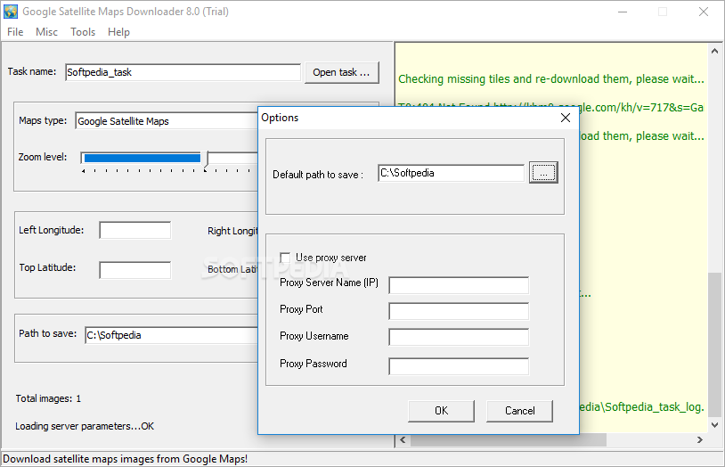This screenshot has height=467, width=725.
Task: Click the 'Checking missing tiles' log line
Action: pyautogui.click(x=551, y=79)
